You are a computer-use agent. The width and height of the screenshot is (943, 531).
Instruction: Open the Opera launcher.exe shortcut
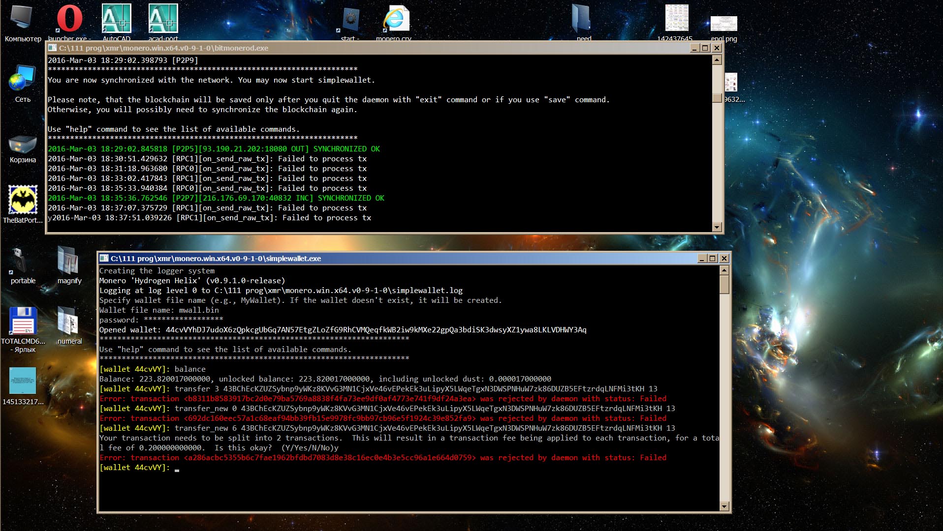[x=69, y=23]
